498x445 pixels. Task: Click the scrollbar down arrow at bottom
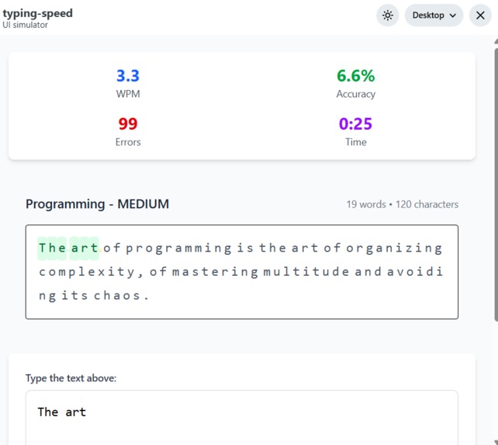click(x=496, y=442)
